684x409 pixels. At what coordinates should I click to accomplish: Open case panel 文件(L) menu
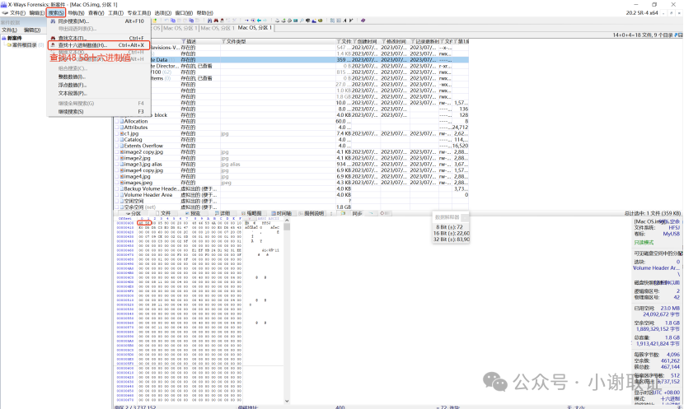tap(9, 30)
